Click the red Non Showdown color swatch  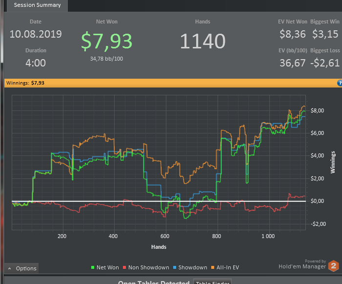coord(124,267)
